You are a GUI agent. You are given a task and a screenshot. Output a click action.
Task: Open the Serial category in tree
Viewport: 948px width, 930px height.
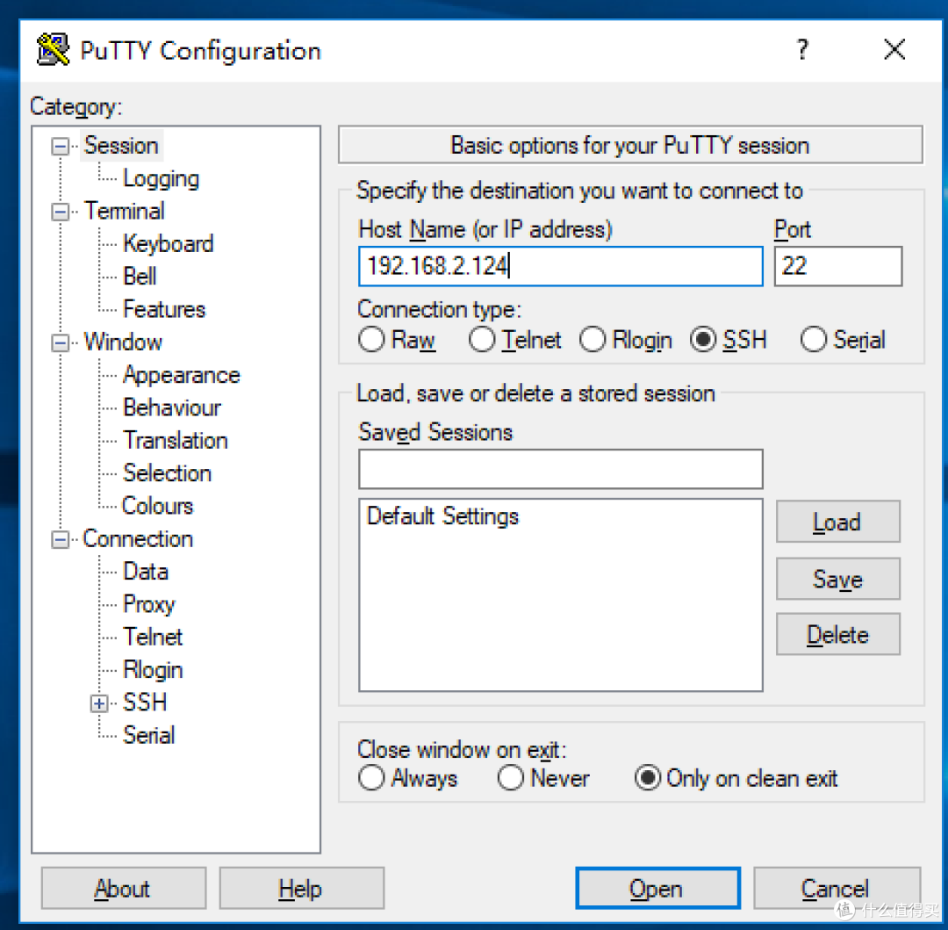pos(148,735)
